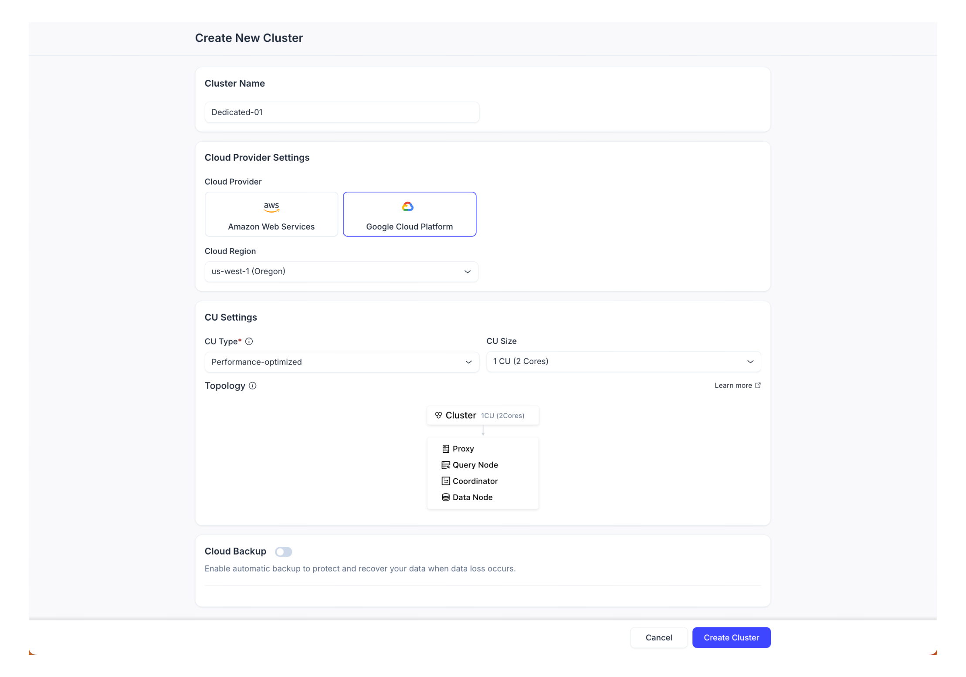
Task: Click the Cluster icon in topology
Action: 438,415
